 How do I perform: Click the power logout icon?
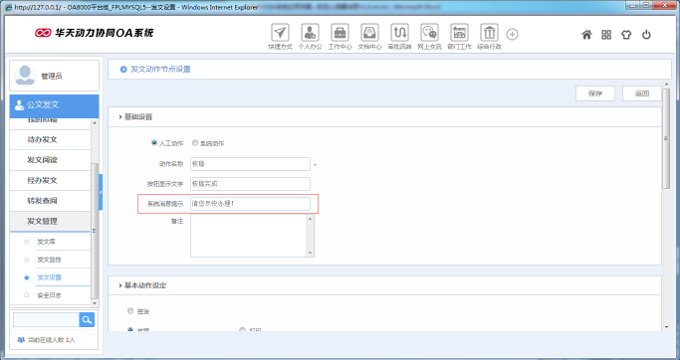[646, 35]
